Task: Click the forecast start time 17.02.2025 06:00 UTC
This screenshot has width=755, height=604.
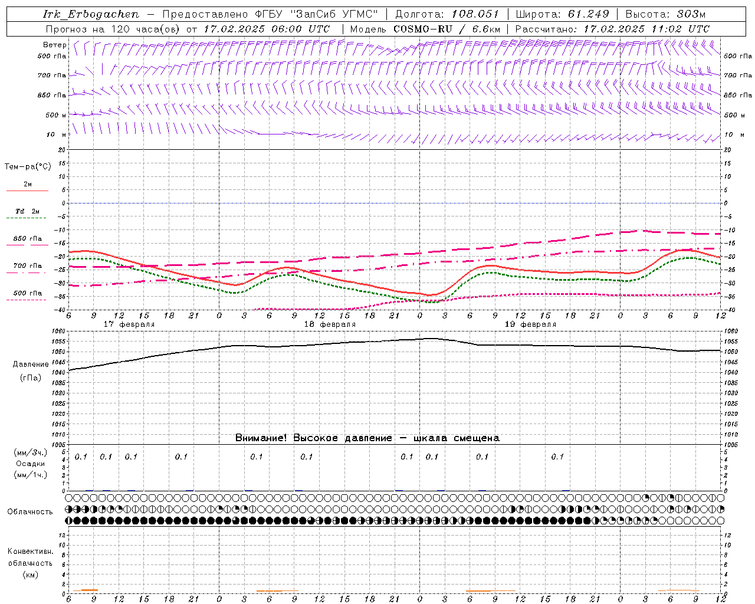Action: pyautogui.click(x=267, y=29)
